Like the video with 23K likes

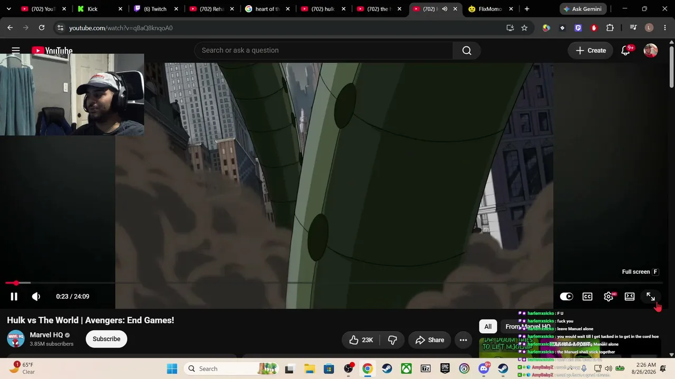[x=361, y=340]
